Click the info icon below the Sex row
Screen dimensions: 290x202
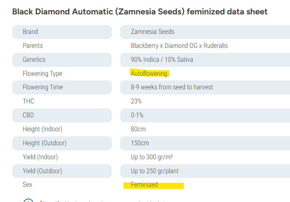click(28, 200)
